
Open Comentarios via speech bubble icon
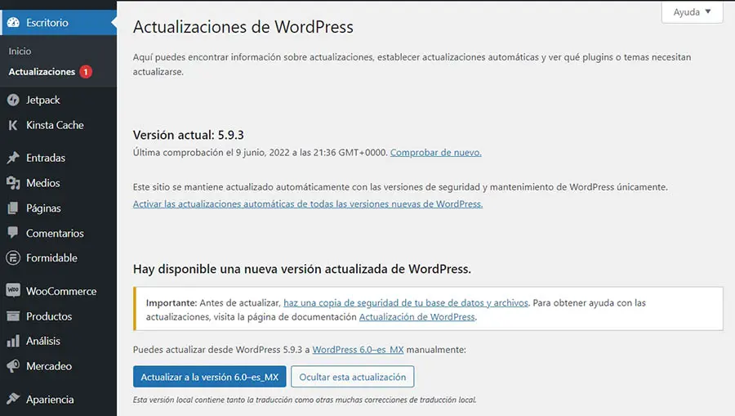coord(13,233)
